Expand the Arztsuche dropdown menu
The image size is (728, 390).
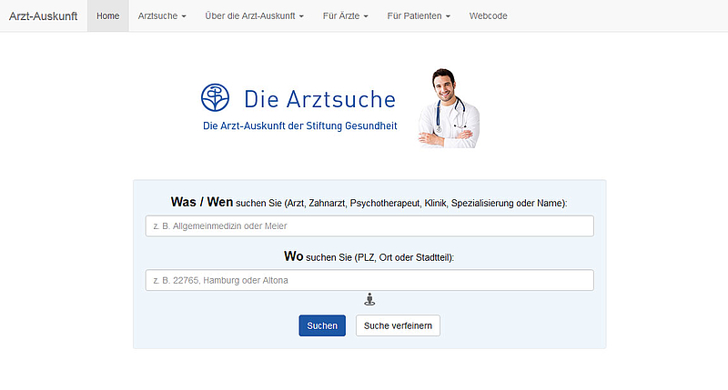pyautogui.click(x=162, y=15)
